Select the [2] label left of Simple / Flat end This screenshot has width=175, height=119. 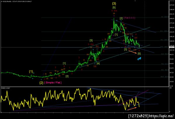tap(67, 76)
